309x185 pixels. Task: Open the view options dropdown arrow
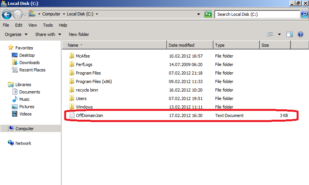[x=279, y=34]
